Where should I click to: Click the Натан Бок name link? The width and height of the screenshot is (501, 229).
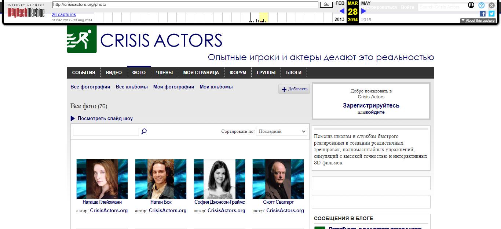(161, 202)
